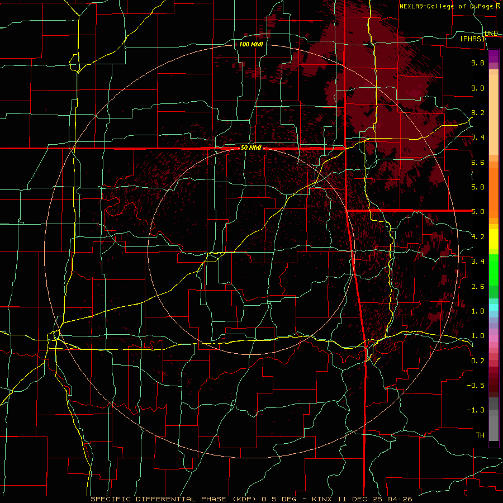Click the 9.0 value on the color scale
This screenshot has width=503, height=503.
pos(478,88)
